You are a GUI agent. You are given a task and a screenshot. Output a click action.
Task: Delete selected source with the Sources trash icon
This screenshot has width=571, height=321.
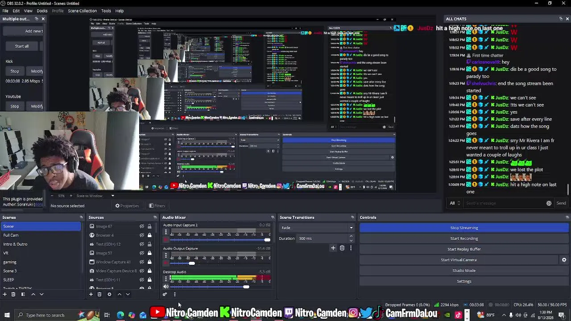point(99,294)
